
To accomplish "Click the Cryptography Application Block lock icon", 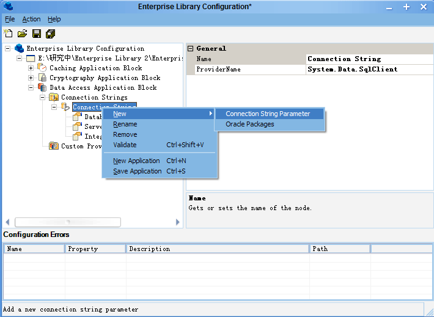I will click(x=42, y=78).
